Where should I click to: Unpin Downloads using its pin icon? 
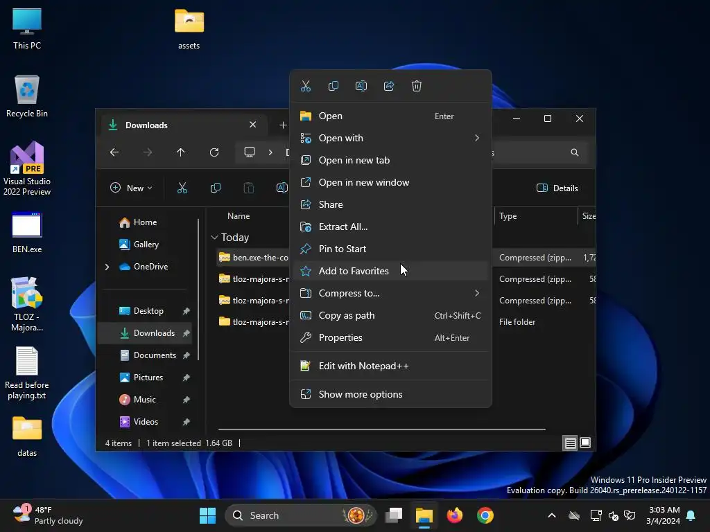(186, 333)
